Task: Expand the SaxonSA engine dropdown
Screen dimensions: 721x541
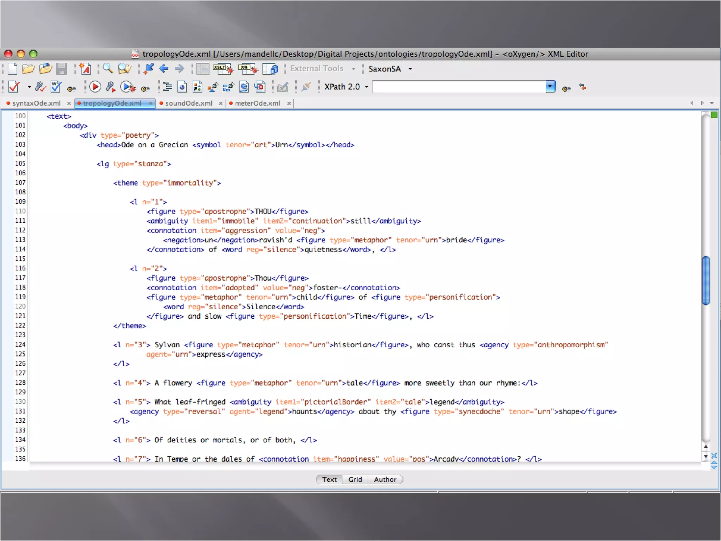Action: coord(410,69)
